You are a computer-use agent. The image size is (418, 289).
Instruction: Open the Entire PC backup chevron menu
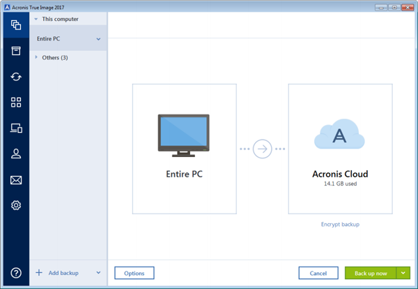tap(98, 39)
